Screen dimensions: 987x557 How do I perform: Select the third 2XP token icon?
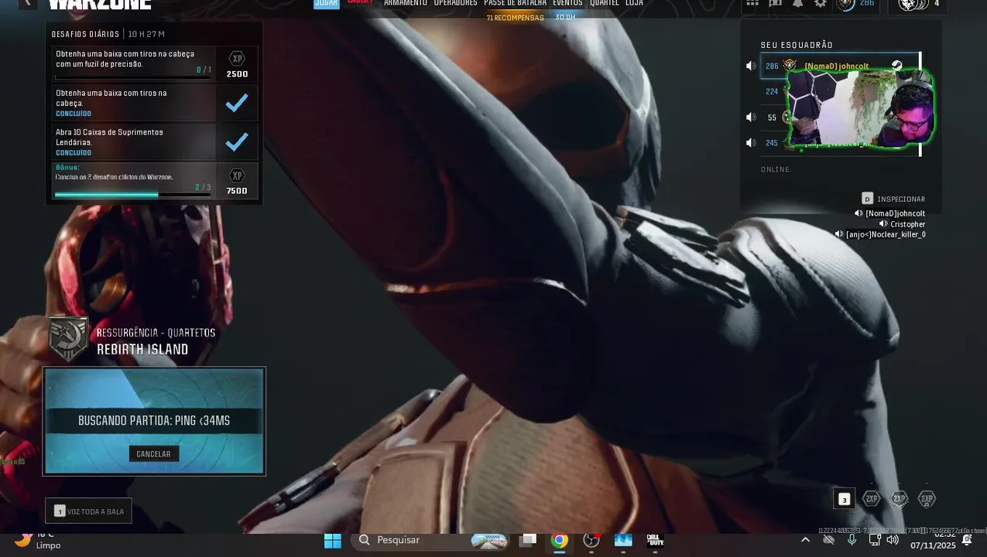tap(927, 499)
